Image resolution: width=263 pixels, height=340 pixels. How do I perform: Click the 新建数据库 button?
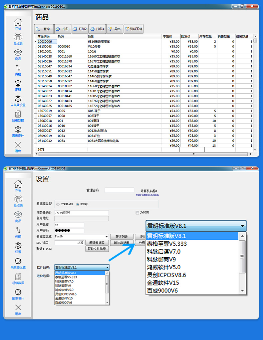[x=97, y=243]
